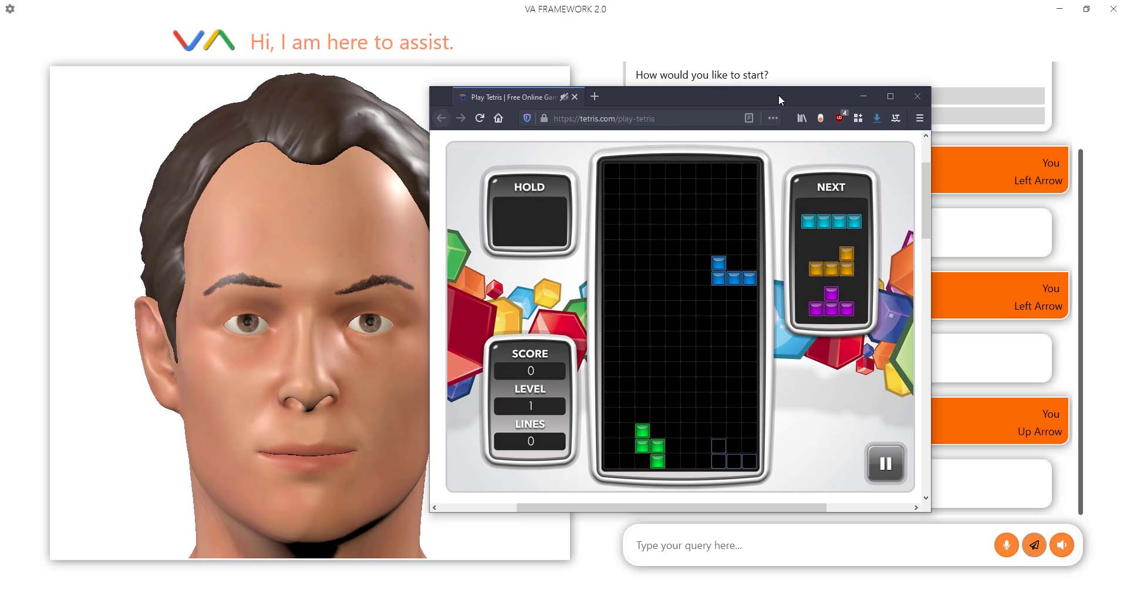Open page actions three-dots menu
The width and height of the screenshot is (1127, 610).
773,118
